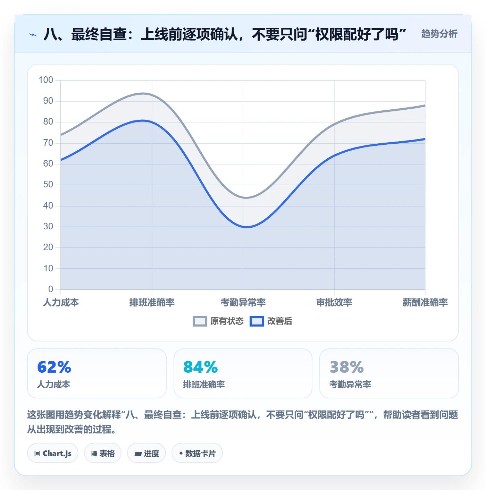Viewport: 486px width, 490px height.
Task: Click the 改善后 legend label
Action: [x=279, y=321]
